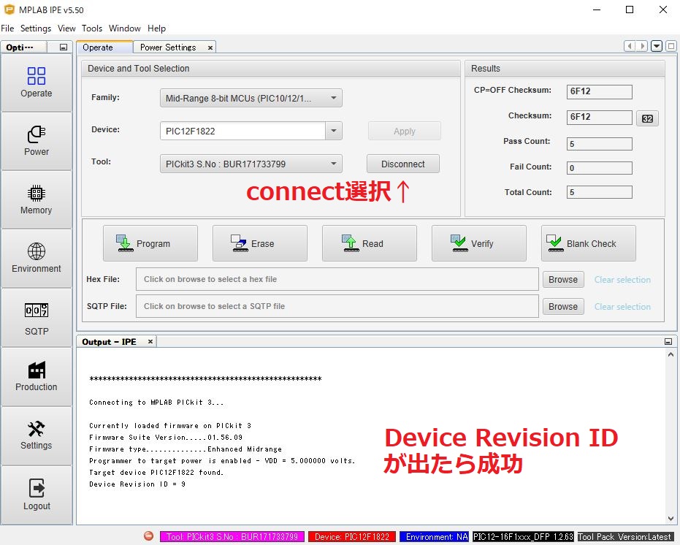Viewport: 680px width, 545px height.
Task: Open the Settings sidebar panel
Action: pos(37,435)
